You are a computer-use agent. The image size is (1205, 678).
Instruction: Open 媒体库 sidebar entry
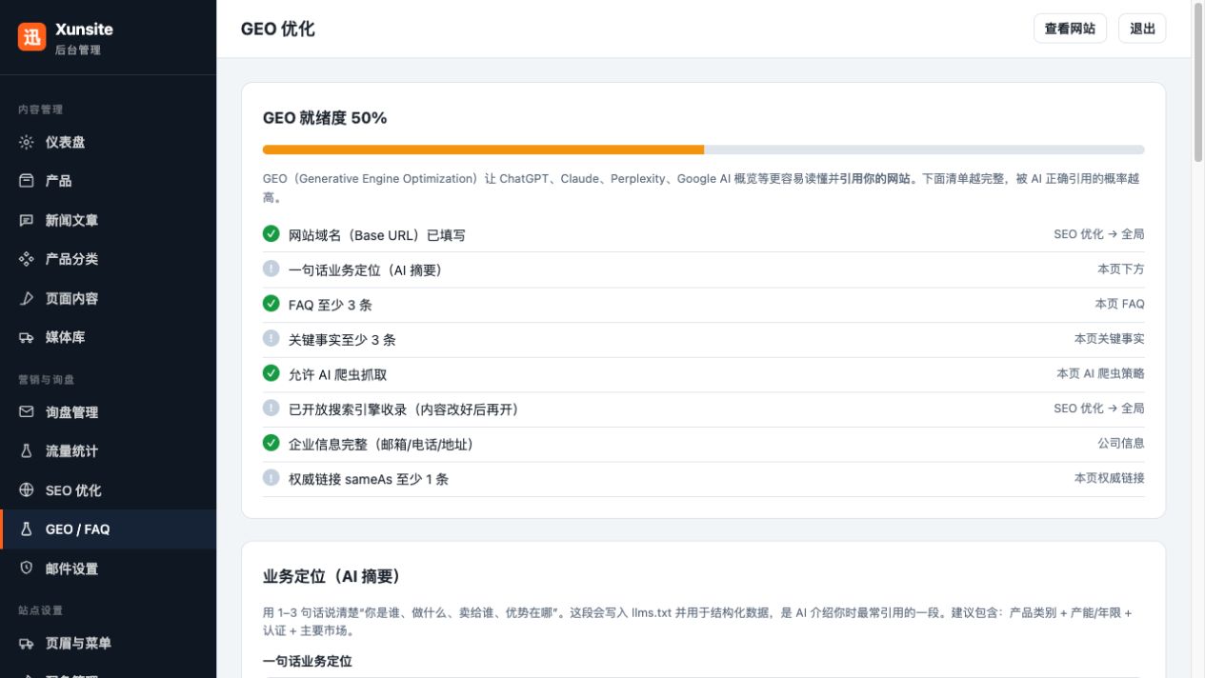tap(108, 337)
